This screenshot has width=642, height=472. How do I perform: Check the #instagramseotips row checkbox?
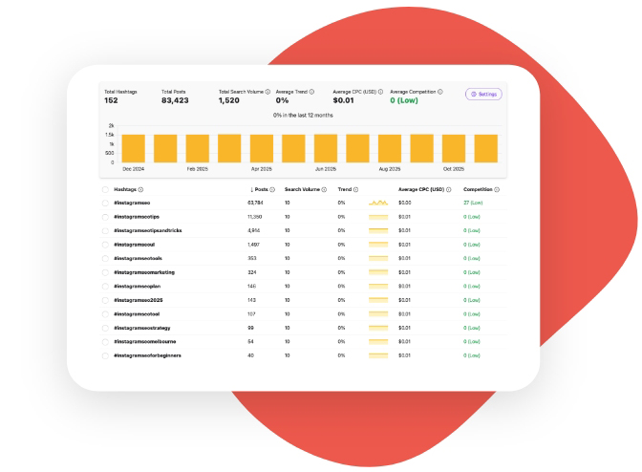(105, 217)
